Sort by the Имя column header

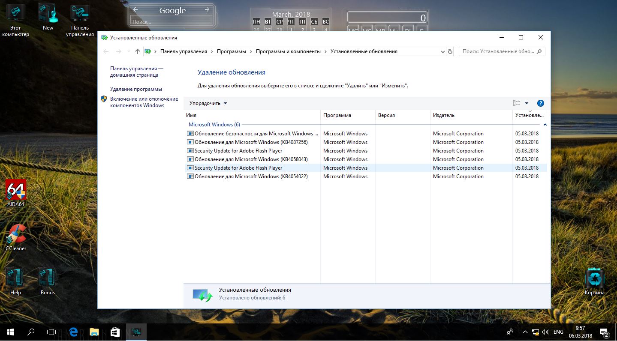(x=191, y=115)
